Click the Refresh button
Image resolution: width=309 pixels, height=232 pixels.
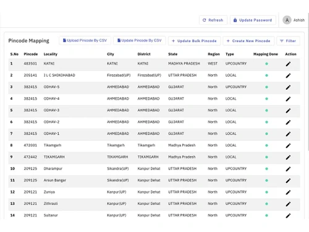click(213, 20)
